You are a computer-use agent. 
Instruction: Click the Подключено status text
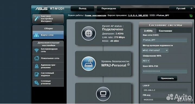click(113, 29)
